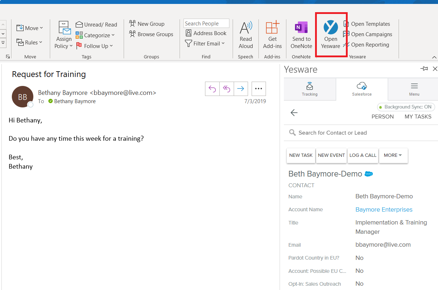This screenshot has height=290, width=438.
Task: Forward this email with arrow icon
Action: tap(241, 89)
